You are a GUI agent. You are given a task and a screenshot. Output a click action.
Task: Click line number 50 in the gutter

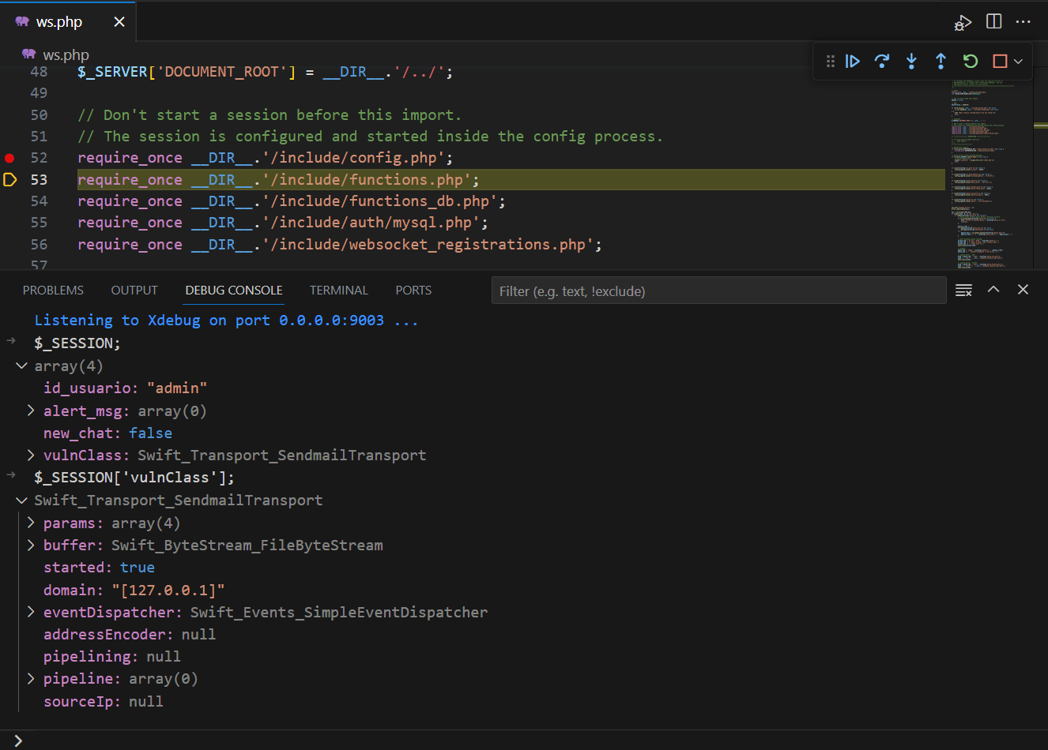pyautogui.click(x=39, y=115)
